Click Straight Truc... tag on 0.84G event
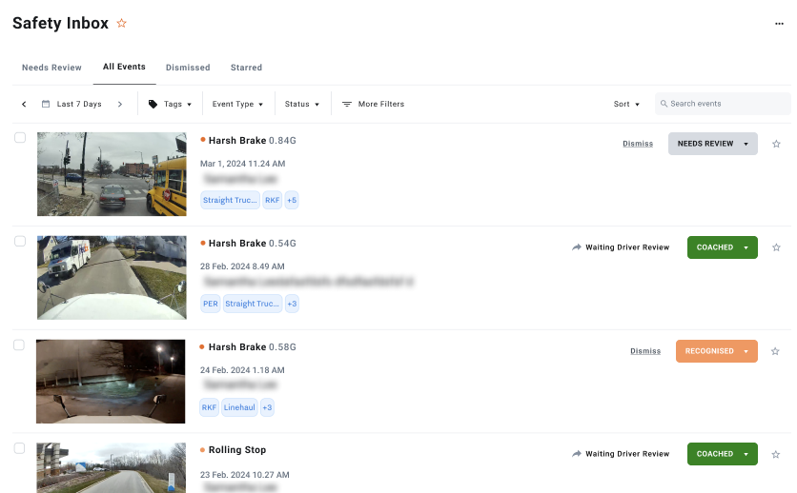 [x=231, y=201]
